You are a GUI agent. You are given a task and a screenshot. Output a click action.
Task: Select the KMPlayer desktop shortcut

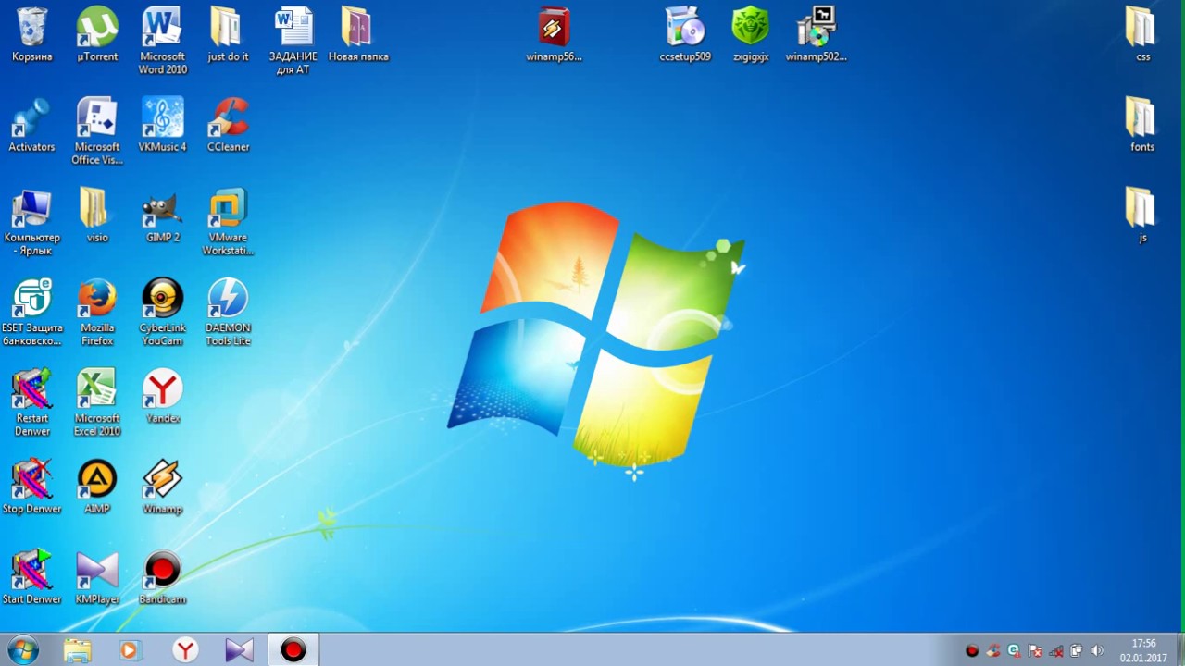pos(97,579)
